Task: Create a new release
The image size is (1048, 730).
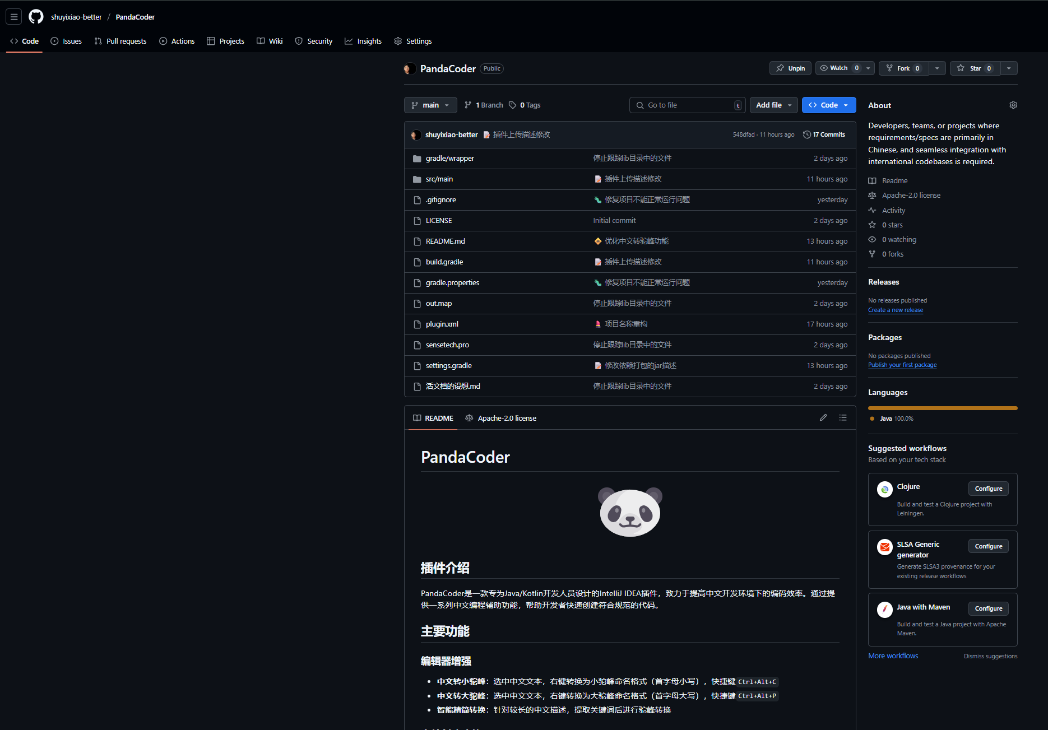Action: click(x=895, y=310)
